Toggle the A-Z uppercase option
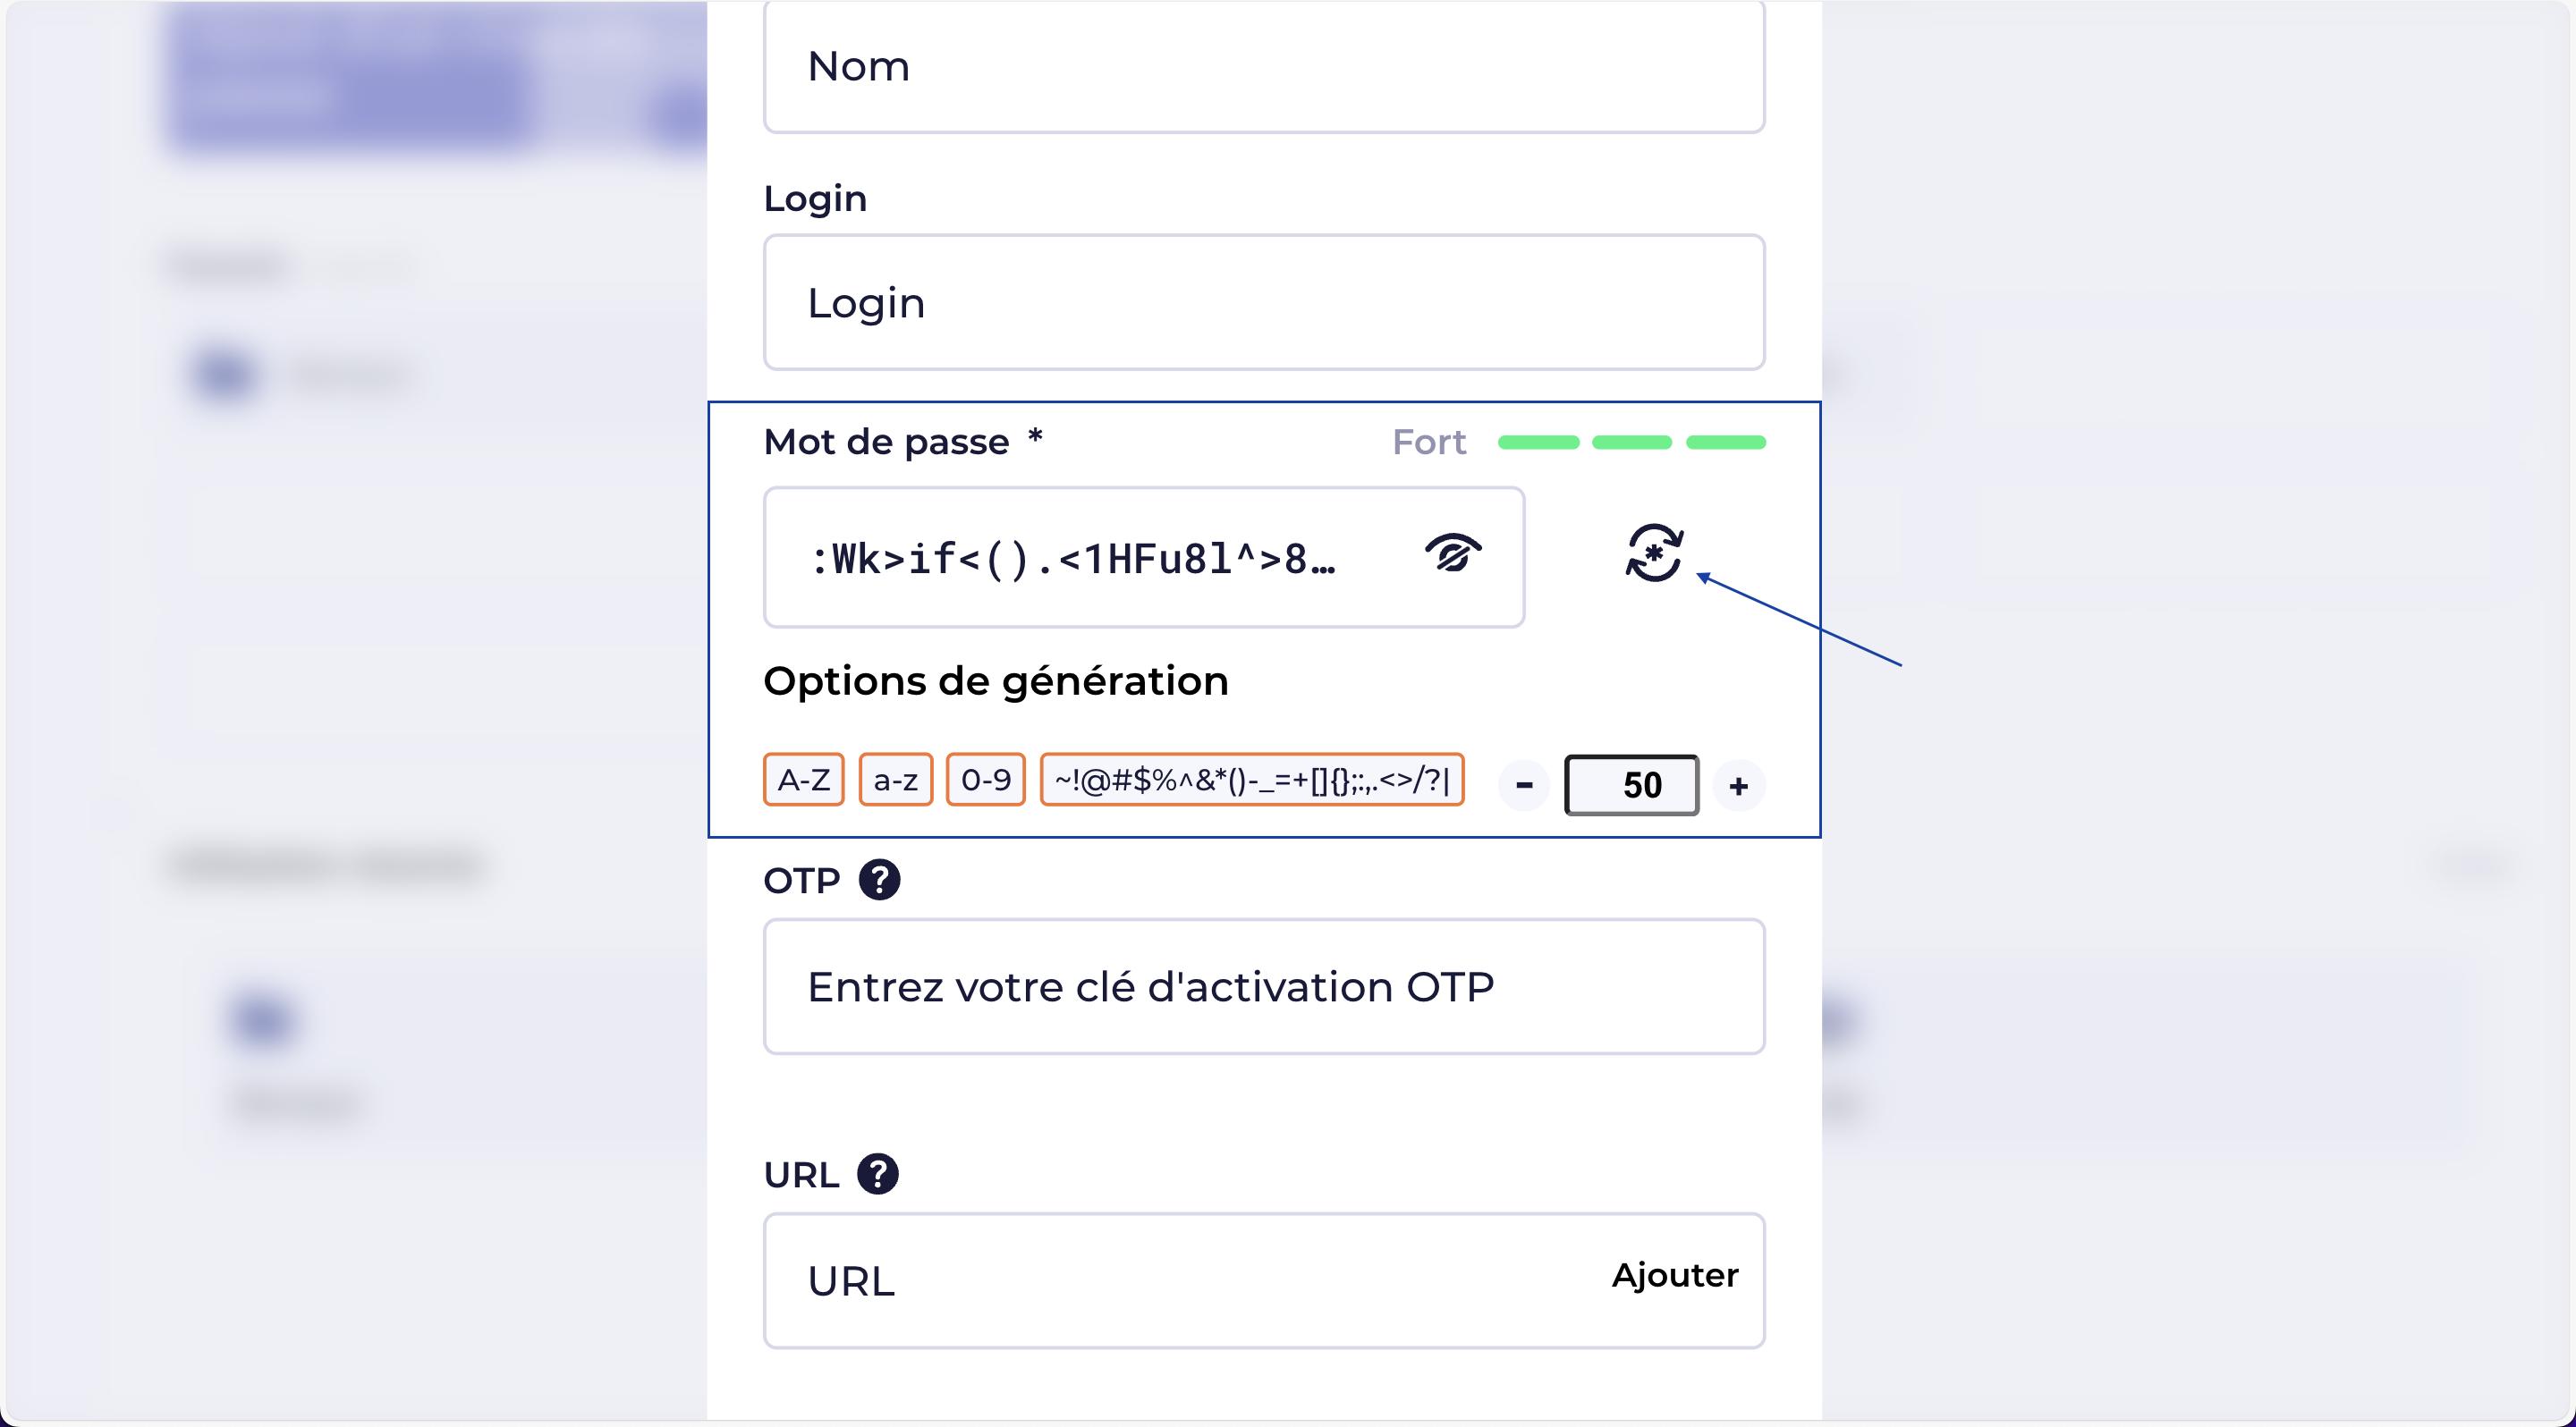 point(803,780)
